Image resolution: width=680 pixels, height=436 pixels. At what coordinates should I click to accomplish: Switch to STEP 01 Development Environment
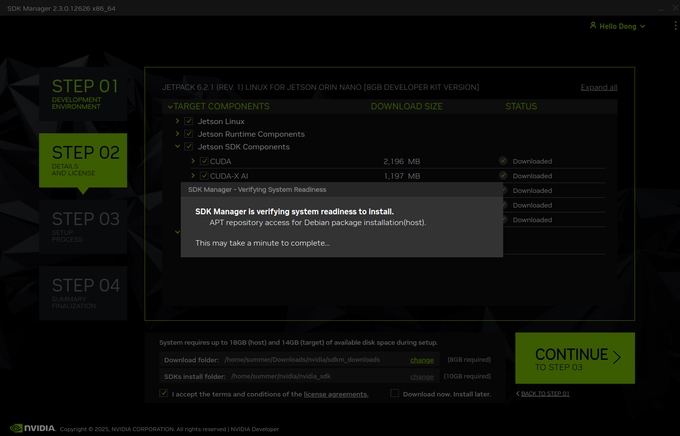83,94
